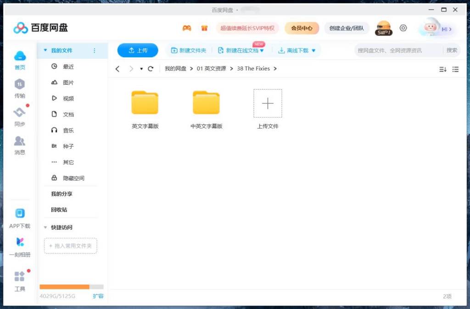Open the settings gear near the avatar
470x309 pixels.
(x=403, y=28)
